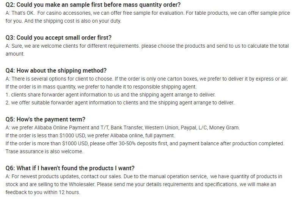This screenshot has height=199, width=297.
Task: Click the line mentioning selling to the Wholesaler
Action: (141, 184)
